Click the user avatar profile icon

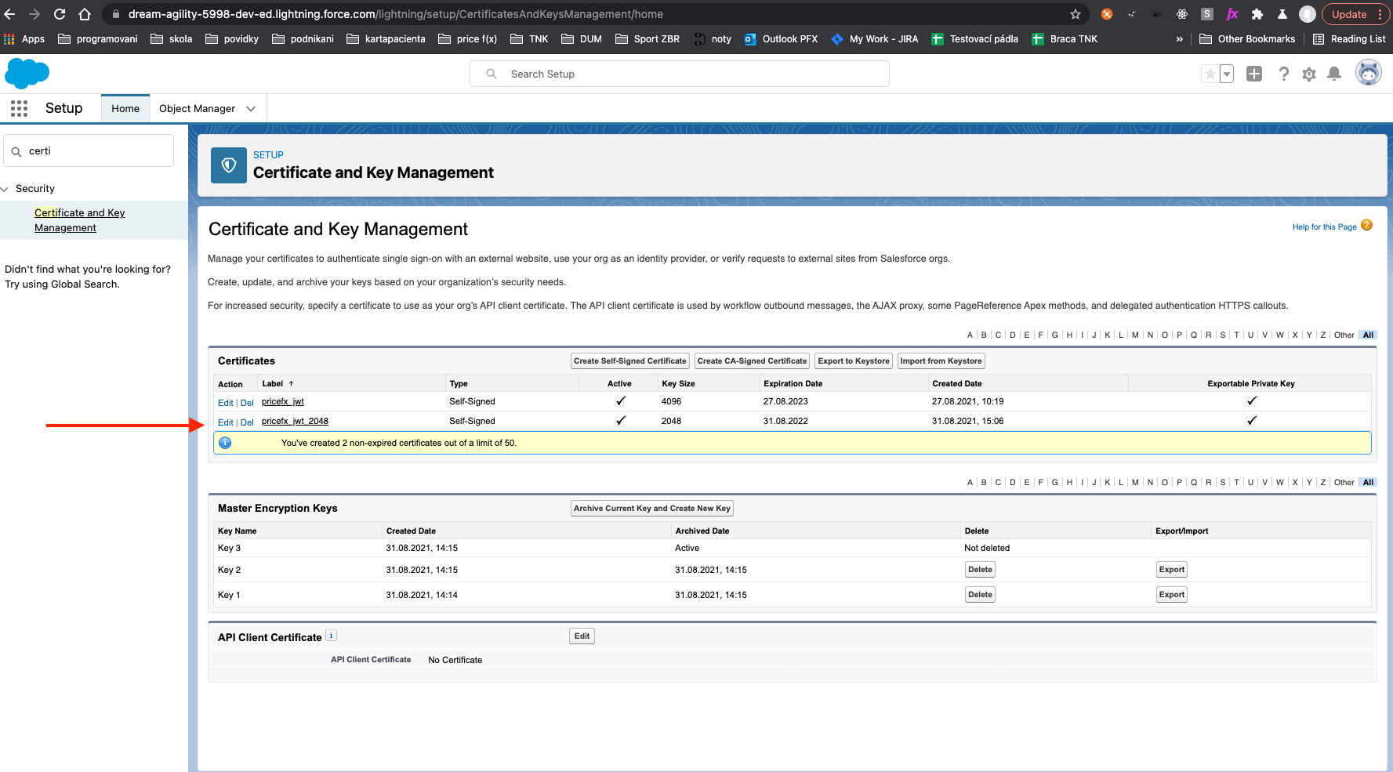1368,74
